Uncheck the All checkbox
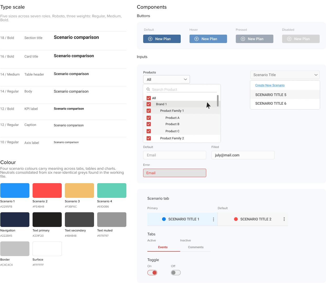 coord(149,98)
